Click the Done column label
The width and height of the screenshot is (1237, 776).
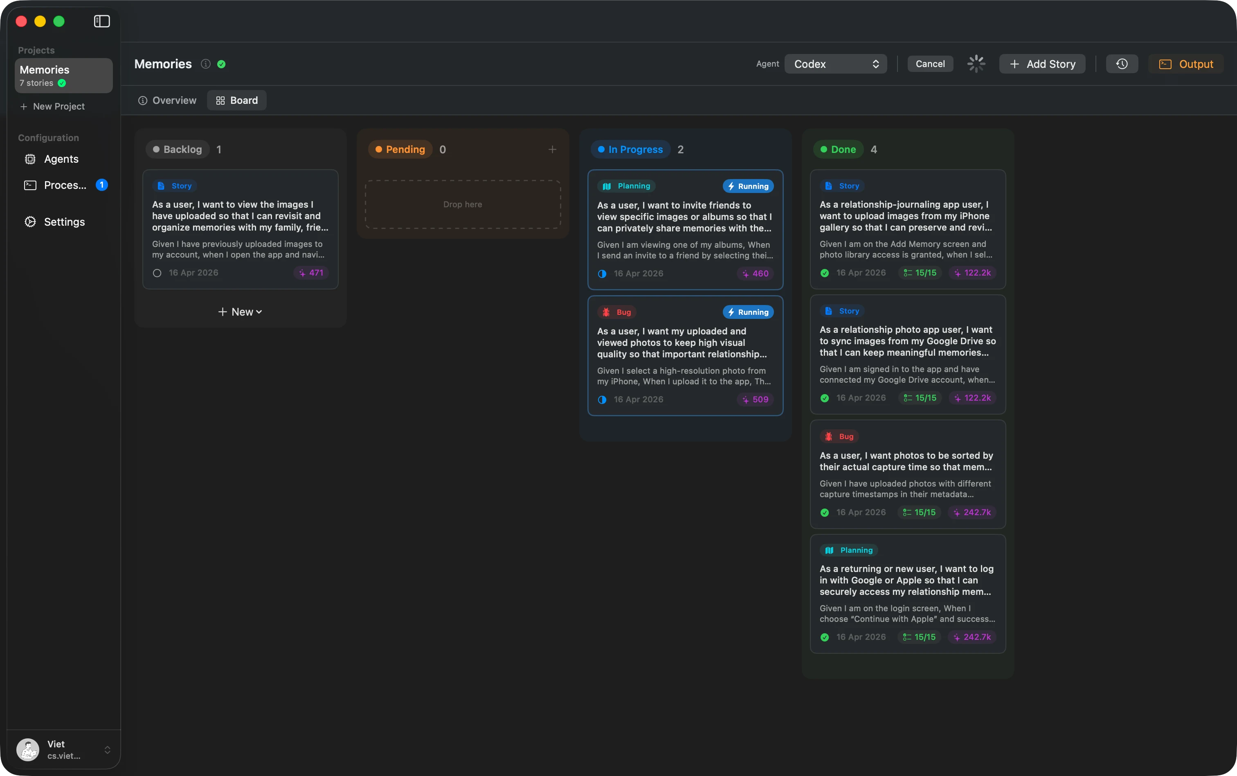838,149
